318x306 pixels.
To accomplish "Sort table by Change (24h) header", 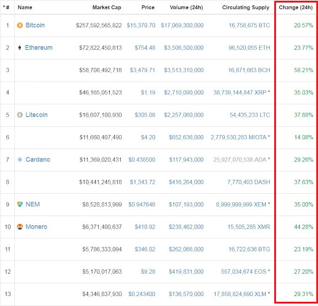I will click(296, 7).
